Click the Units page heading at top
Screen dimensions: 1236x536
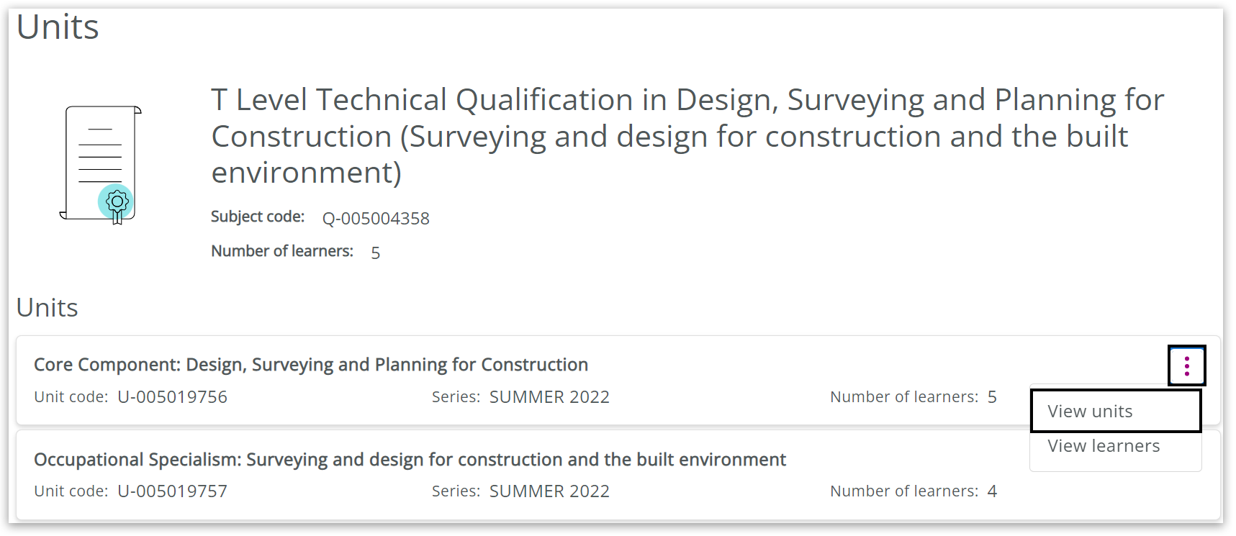tap(58, 27)
